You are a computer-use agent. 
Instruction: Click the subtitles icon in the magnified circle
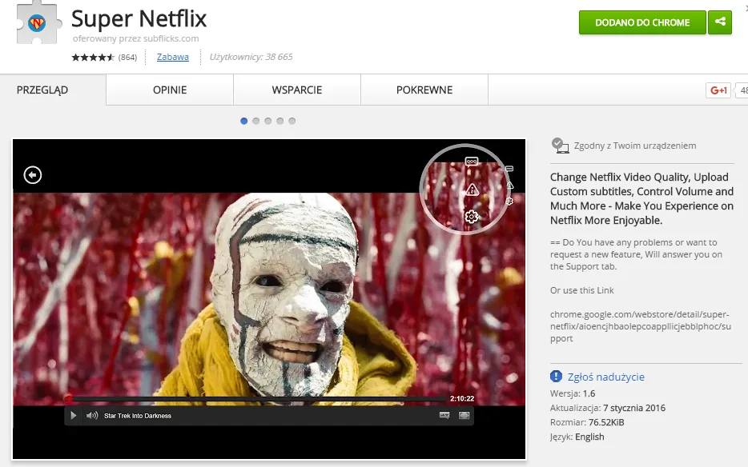pyautogui.click(x=472, y=161)
